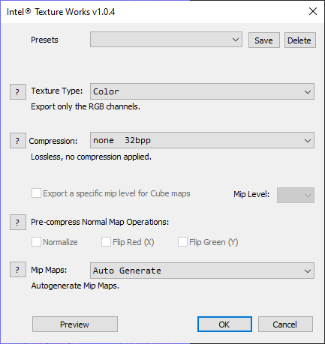Screen dimensions: 325x344
Task: Click the help button beside Mip Maps
Action: click(18, 270)
